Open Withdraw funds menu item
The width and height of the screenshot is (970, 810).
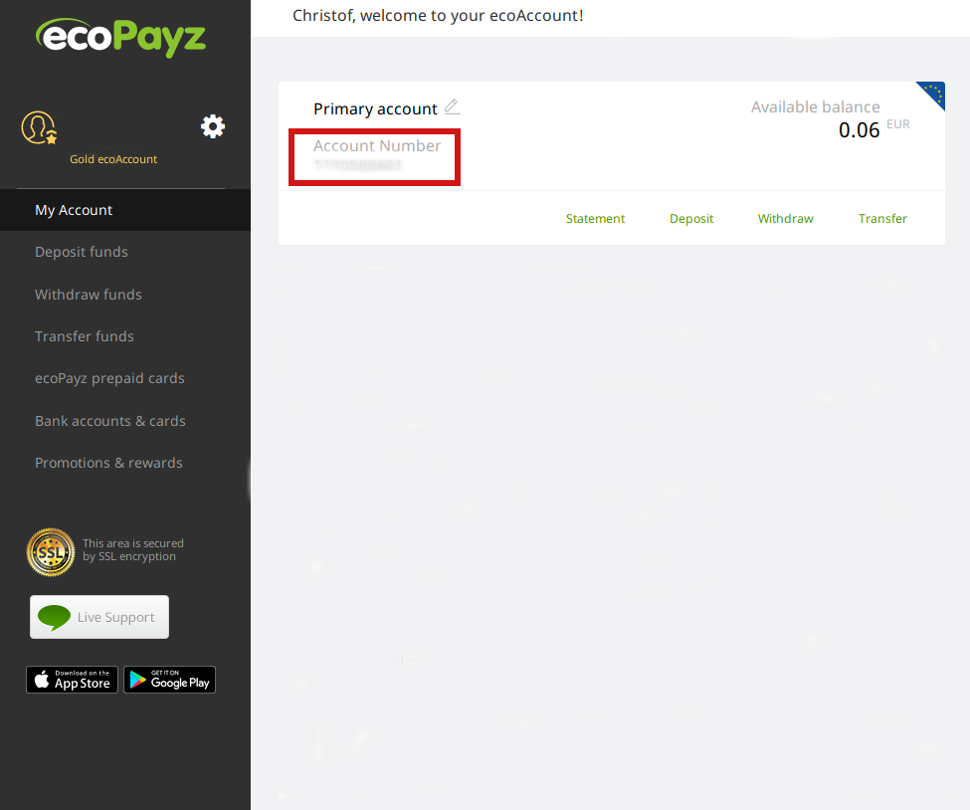point(89,295)
